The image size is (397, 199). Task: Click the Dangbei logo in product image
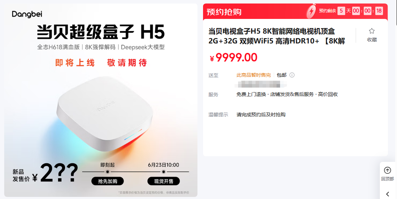click(x=27, y=14)
